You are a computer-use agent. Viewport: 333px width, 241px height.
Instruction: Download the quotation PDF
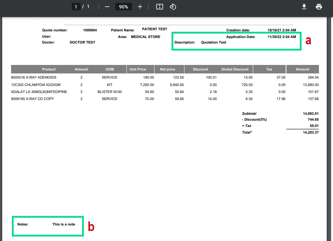[x=304, y=7]
